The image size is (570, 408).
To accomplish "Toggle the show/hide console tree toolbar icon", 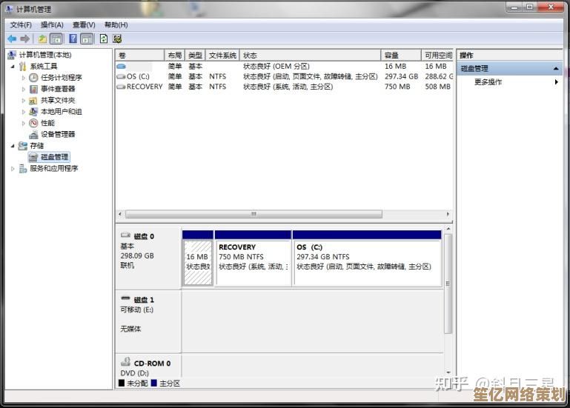I will (56, 39).
